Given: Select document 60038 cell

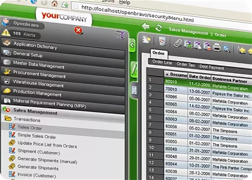Looking at the screenshot, I should [171, 171].
